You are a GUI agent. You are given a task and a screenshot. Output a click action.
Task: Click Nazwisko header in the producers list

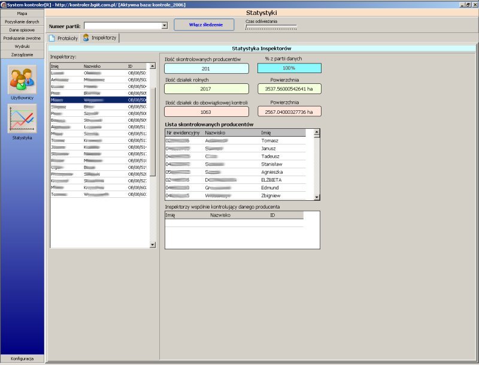click(232, 132)
